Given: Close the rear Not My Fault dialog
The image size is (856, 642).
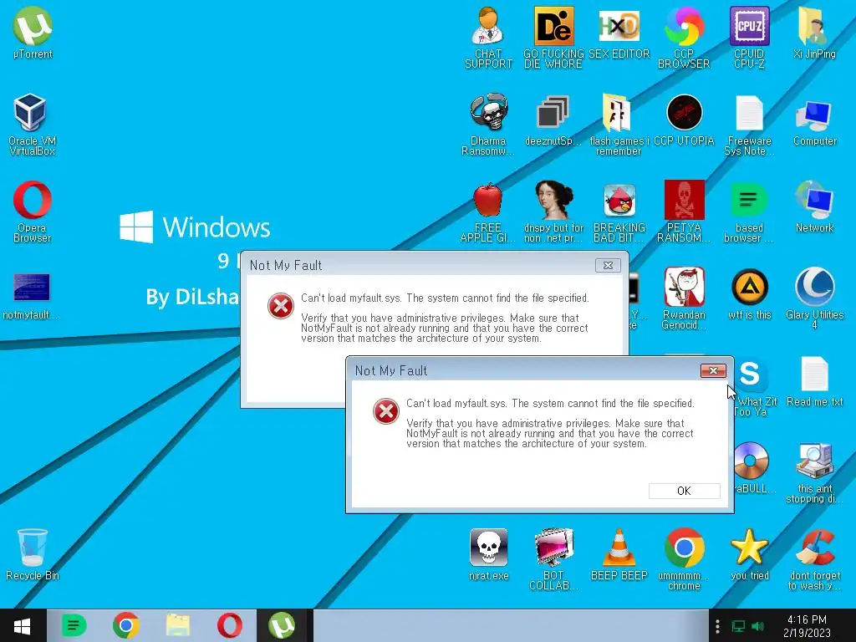Looking at the screenshot, I should (608, 265).
